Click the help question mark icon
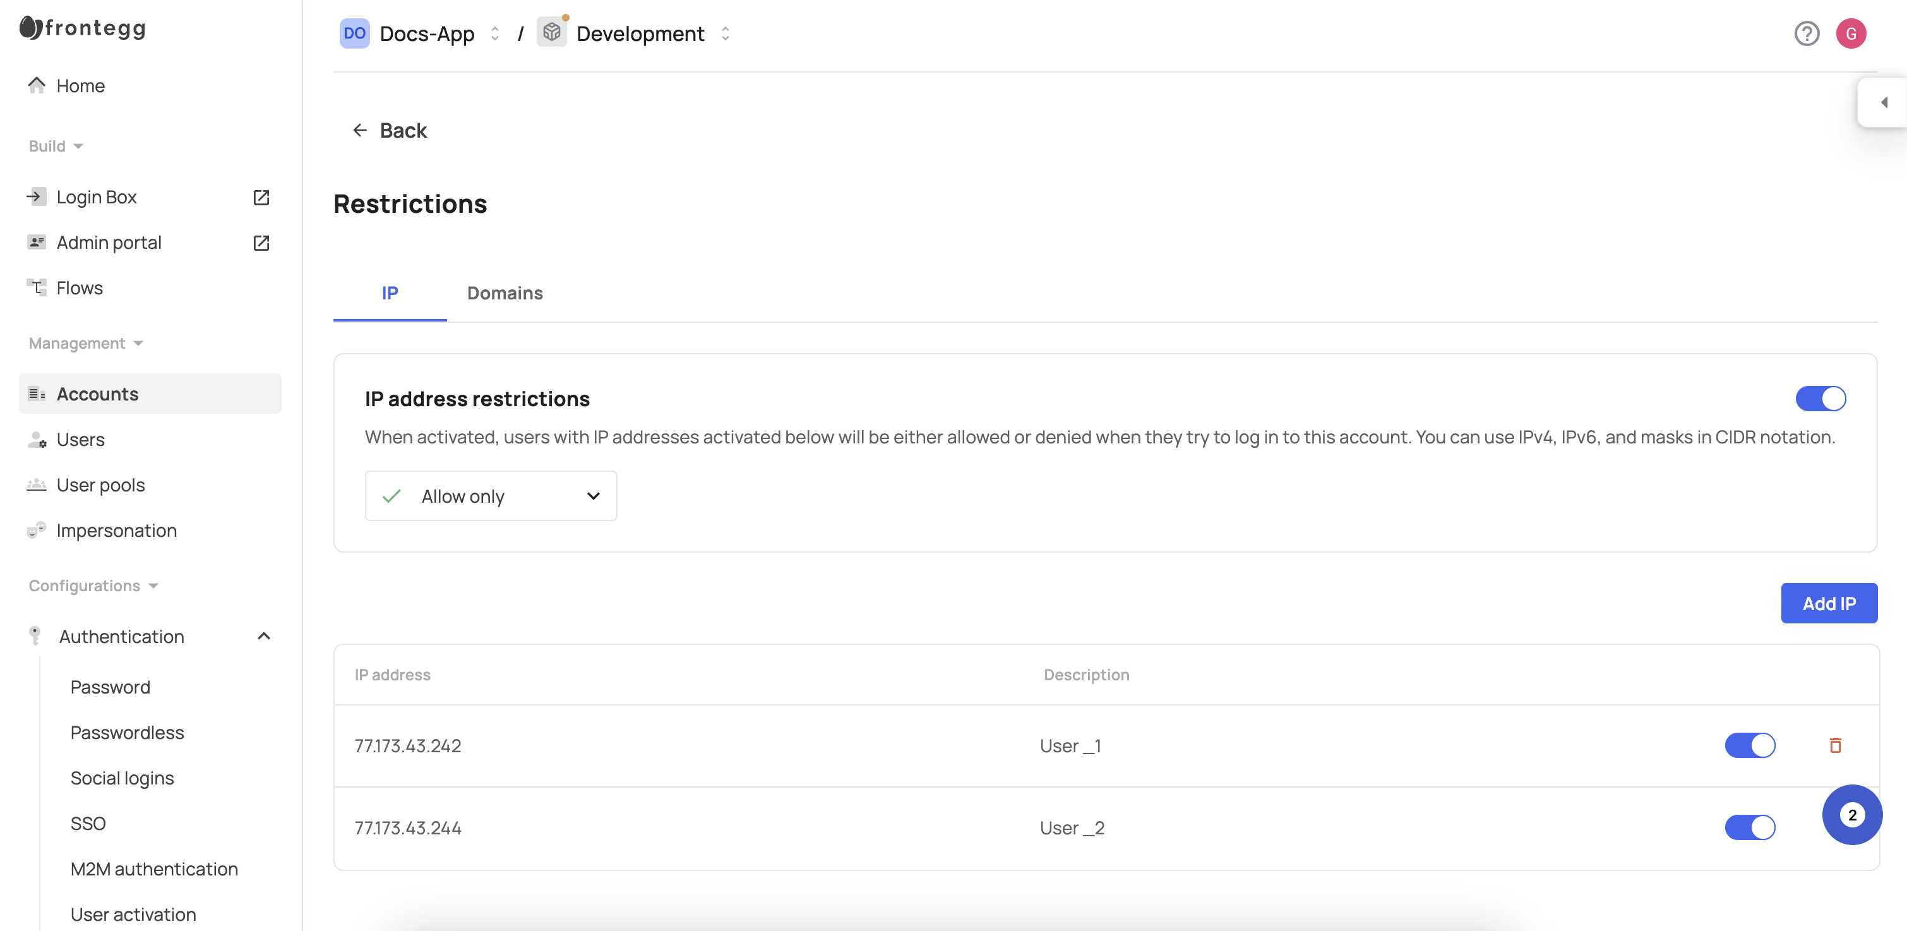Screen dimensions: 1907x931 (1807, 33)
